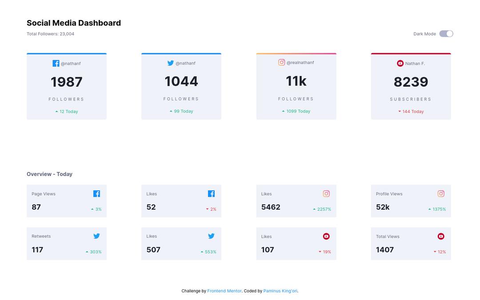The height and width of the screenshot is (300, 480).
Task: Open the Frontend Mentor link
Action: (224, 291)
